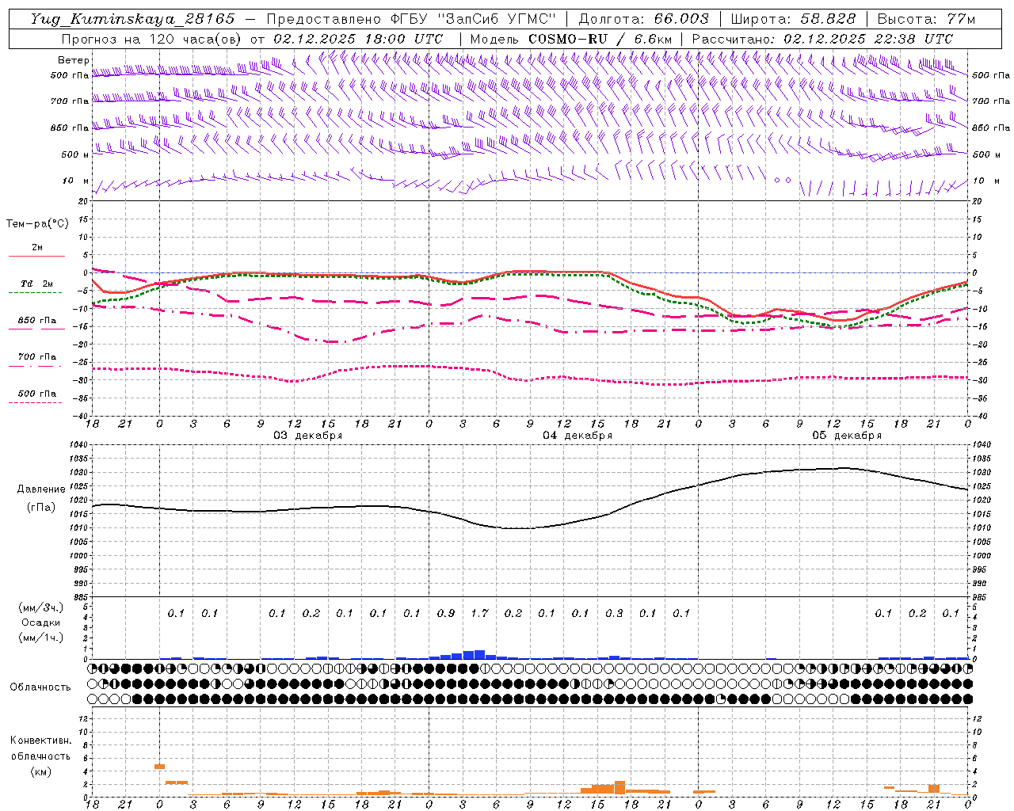
Task: Click the Модель COSMO-RU / 6.6км label
Action: tap(570, 39)
